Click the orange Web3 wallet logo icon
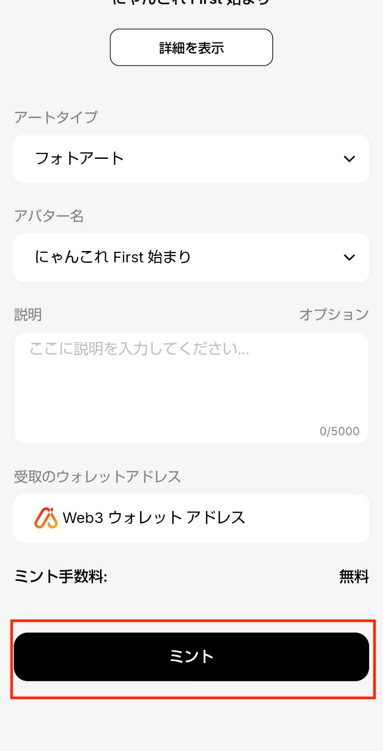This screenshot has width=383, height=751. tap(46, 518)
